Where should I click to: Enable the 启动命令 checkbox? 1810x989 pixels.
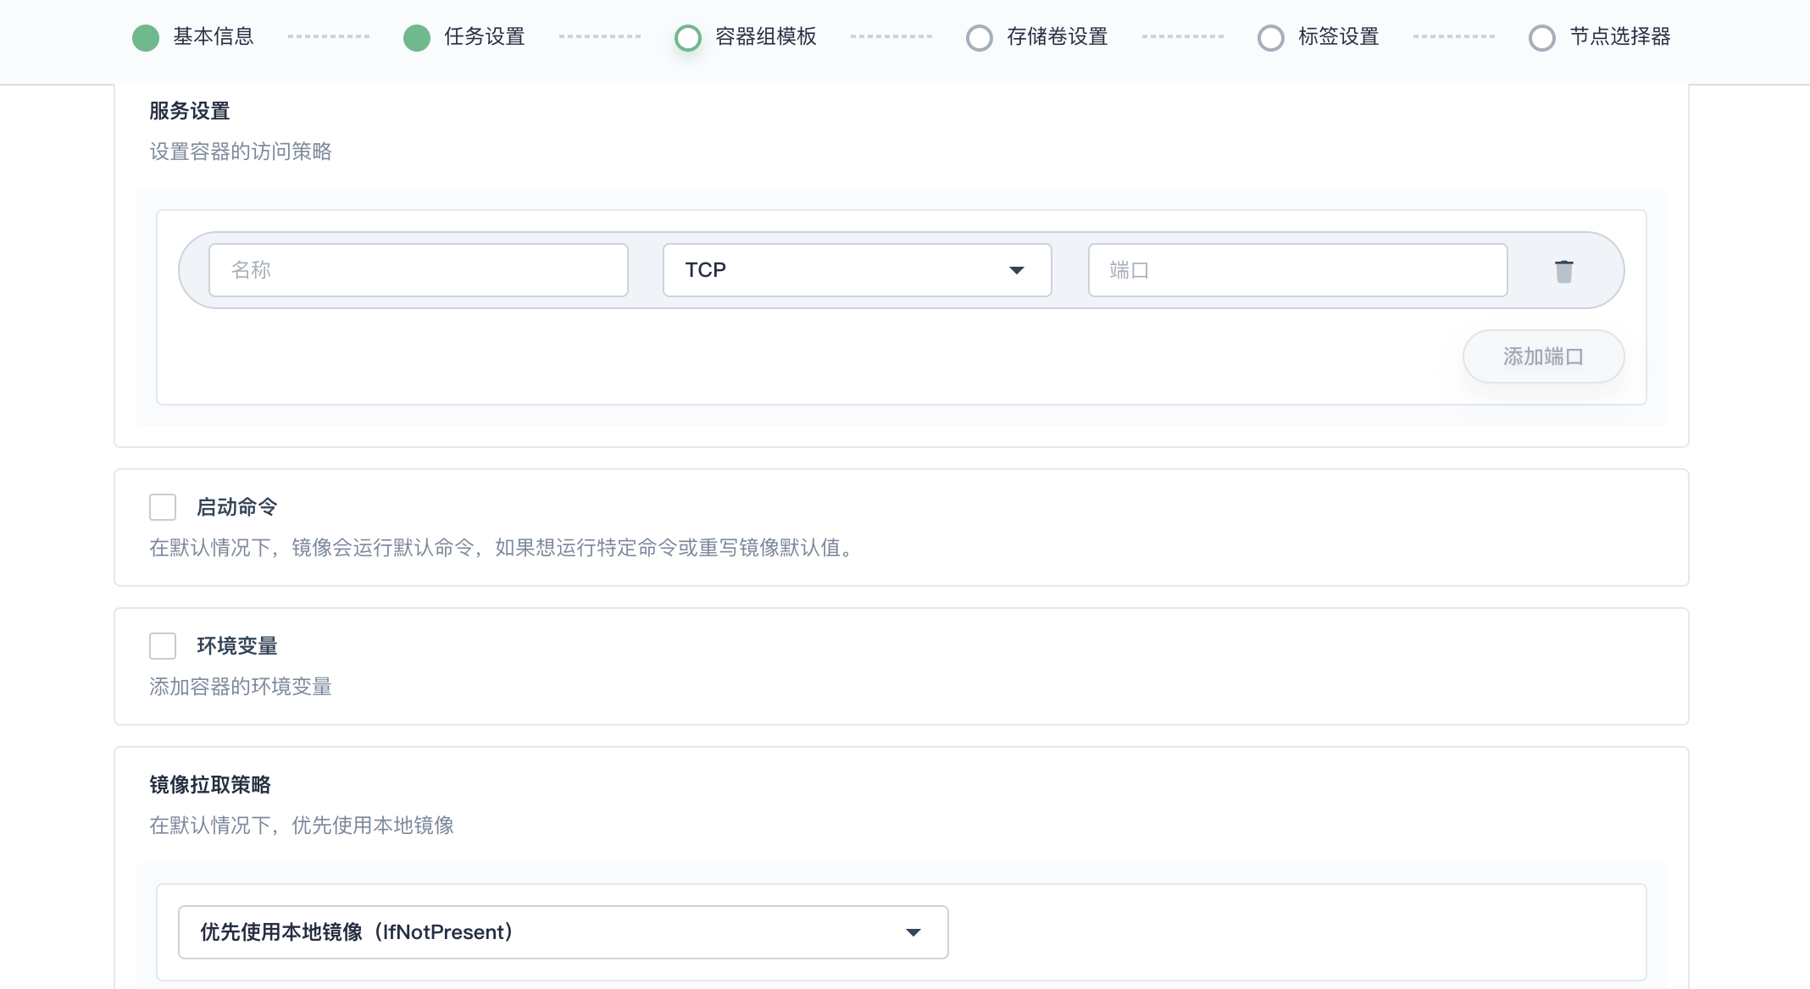pos(163,507)
